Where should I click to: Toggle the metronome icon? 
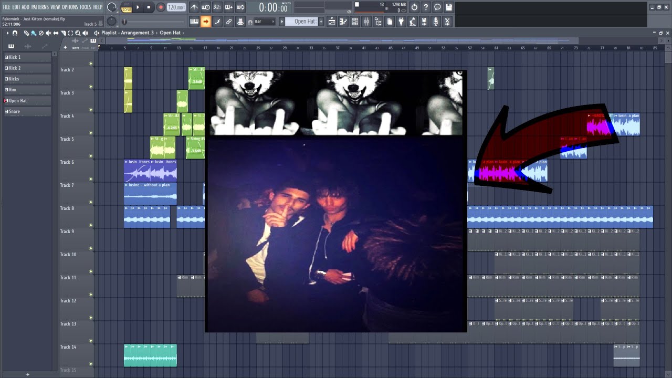point(194,7)
